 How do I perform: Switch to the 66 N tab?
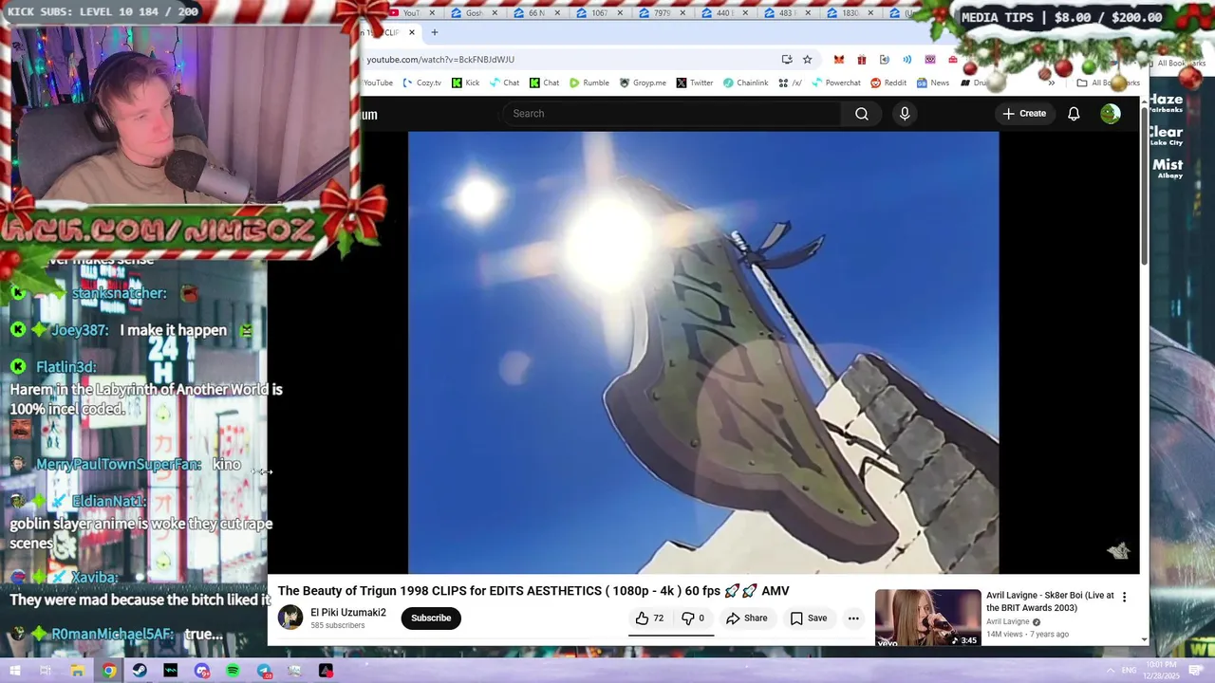point(536,13)
